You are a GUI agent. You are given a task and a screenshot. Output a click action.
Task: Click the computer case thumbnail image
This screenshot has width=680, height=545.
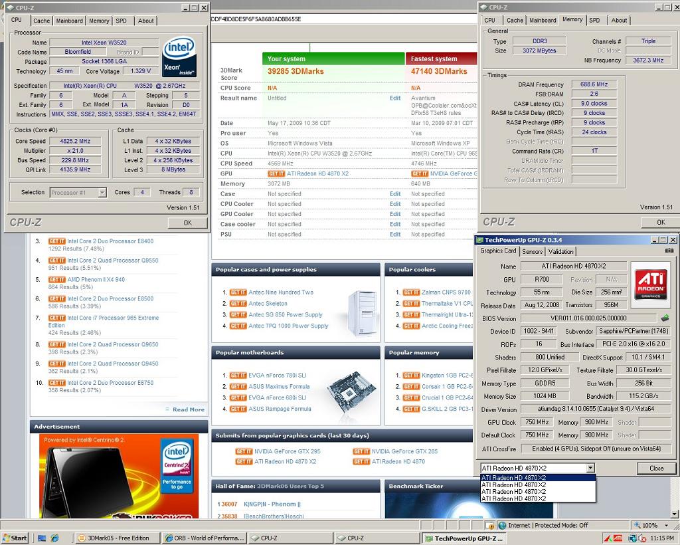coord(361,313)
